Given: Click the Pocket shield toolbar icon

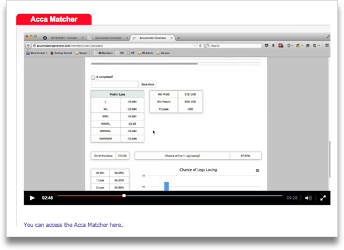Looking at the screenshot, I should pos(266,45).
